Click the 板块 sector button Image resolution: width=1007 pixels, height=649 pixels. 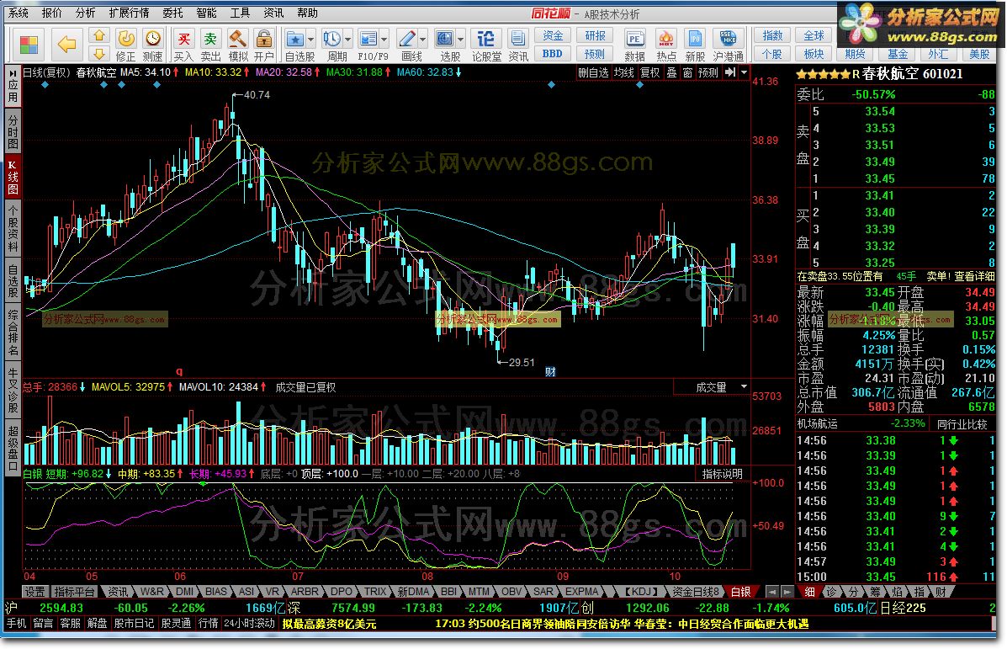[x=814, y=54]
